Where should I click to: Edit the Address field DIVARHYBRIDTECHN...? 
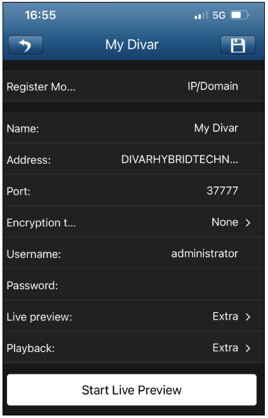[134, 159]
